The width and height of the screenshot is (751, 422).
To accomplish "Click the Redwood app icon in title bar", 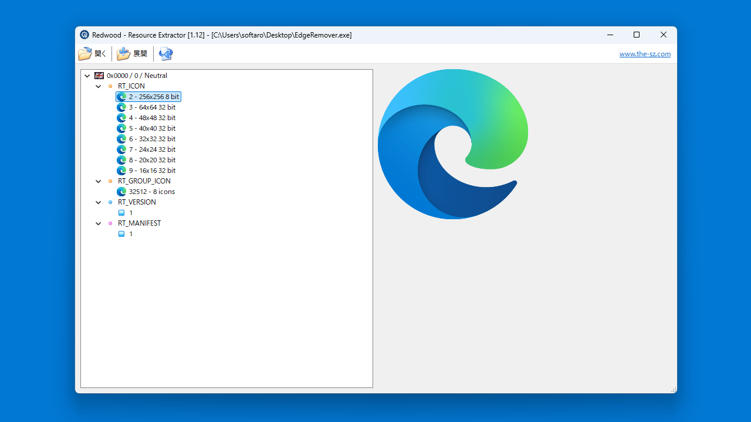I will tap(84, 35).
